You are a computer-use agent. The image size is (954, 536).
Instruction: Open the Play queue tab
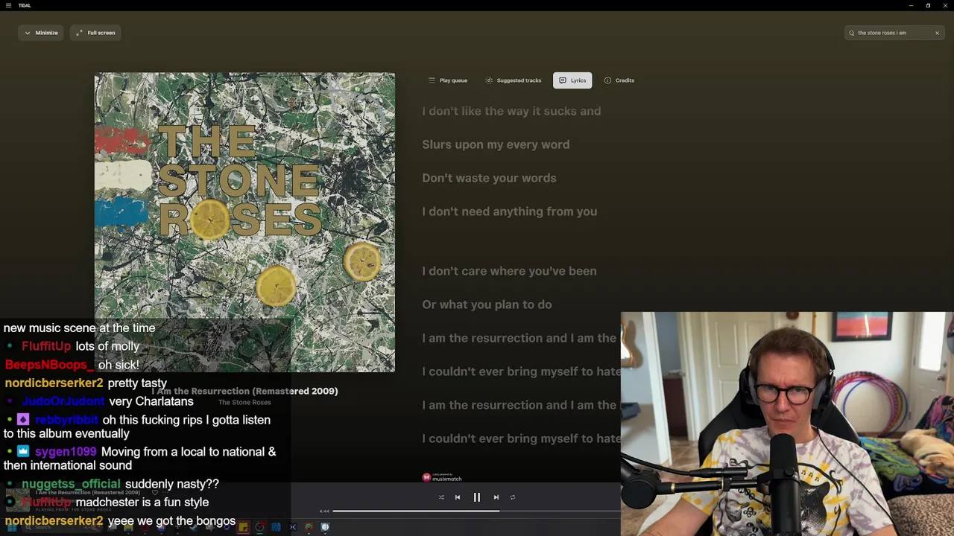point(448,80)
